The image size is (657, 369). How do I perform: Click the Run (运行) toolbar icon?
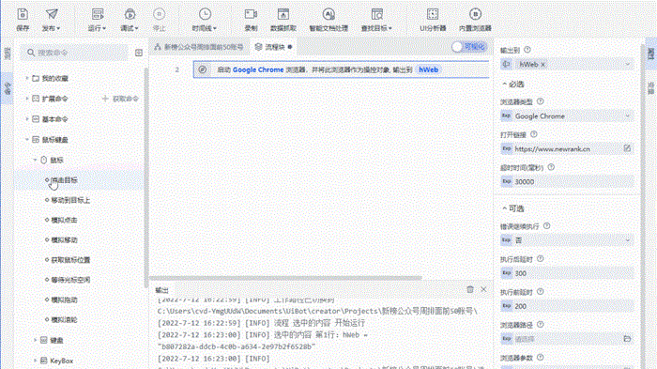(98, 14)
